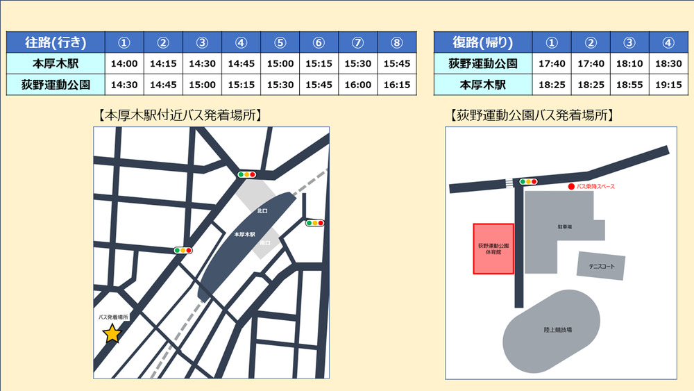The image size is (694, 391).
Task: Click the yellow star bus stop marker
Action: [x=112, y=335]
